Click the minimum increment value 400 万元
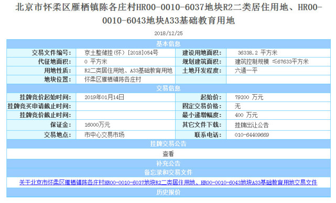Screen dimensions: 336x203 246,115
